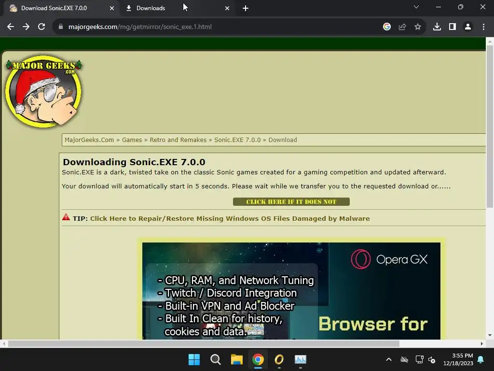Image resolution: width=494 pixels, height=371 pixels.
Task: Open Google icon in address bar
Action: [387, 27]
